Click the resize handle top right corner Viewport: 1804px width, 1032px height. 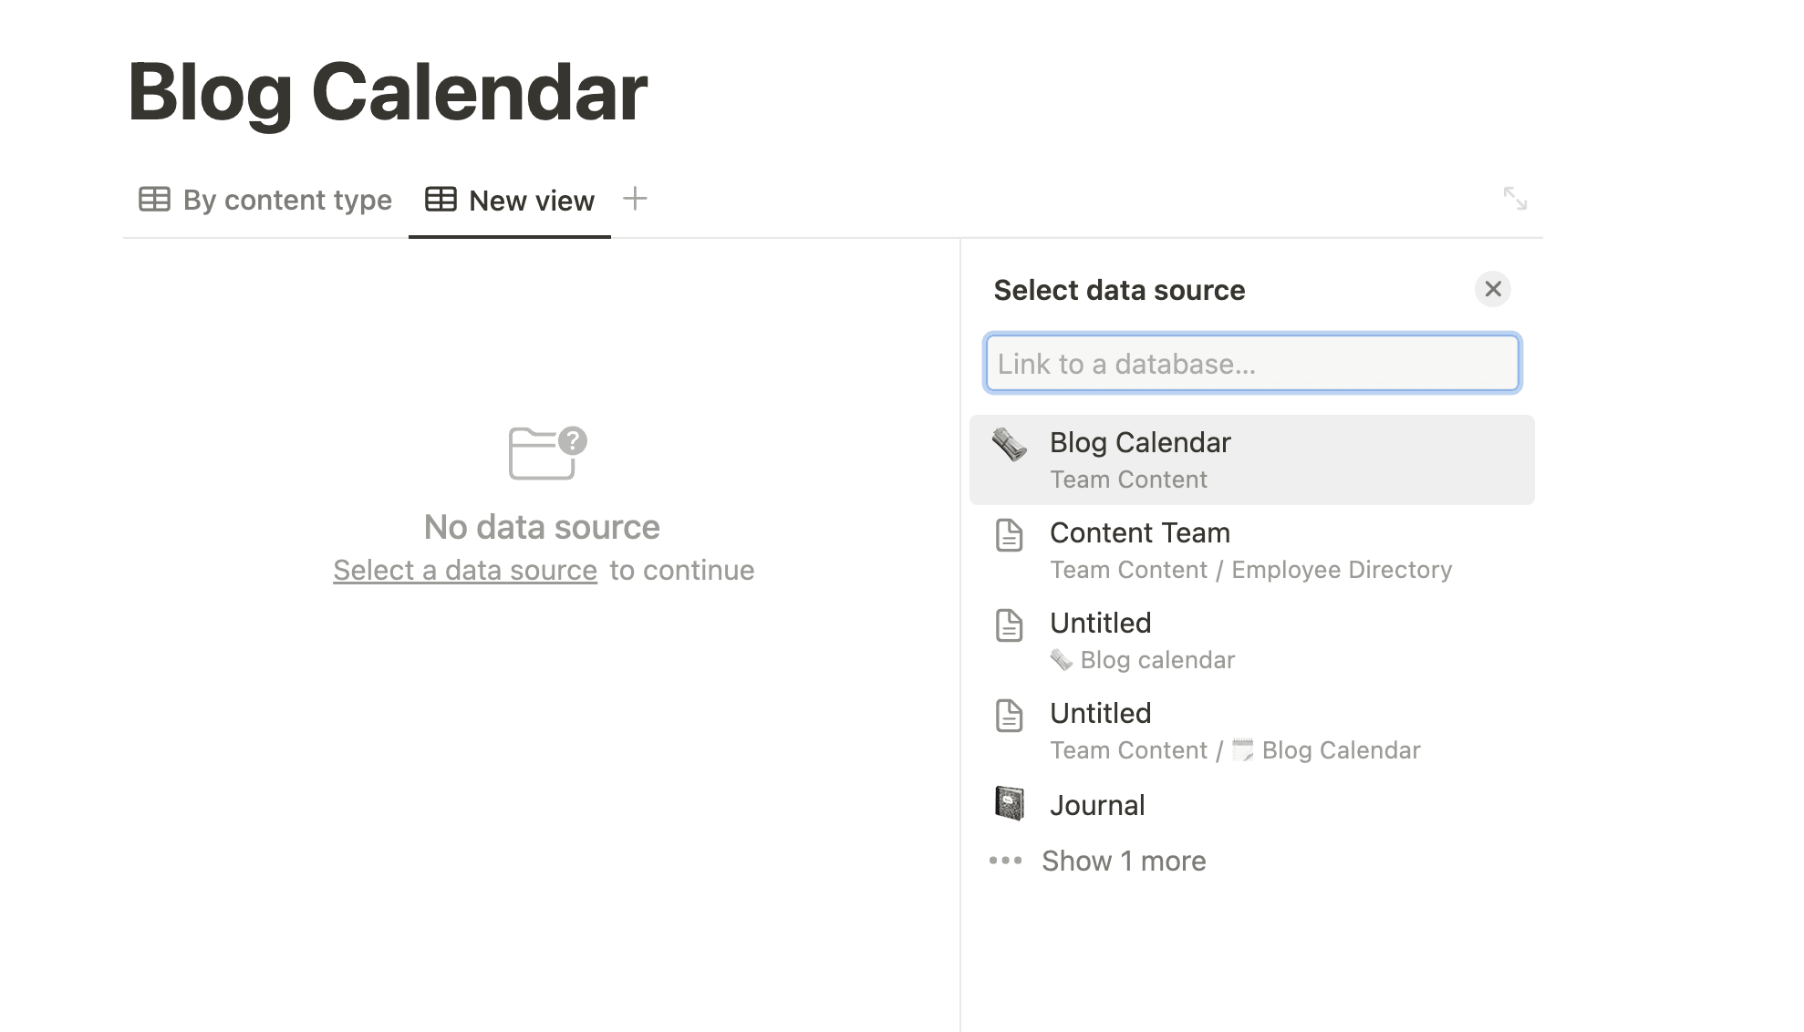click(x=1514, y=198)
